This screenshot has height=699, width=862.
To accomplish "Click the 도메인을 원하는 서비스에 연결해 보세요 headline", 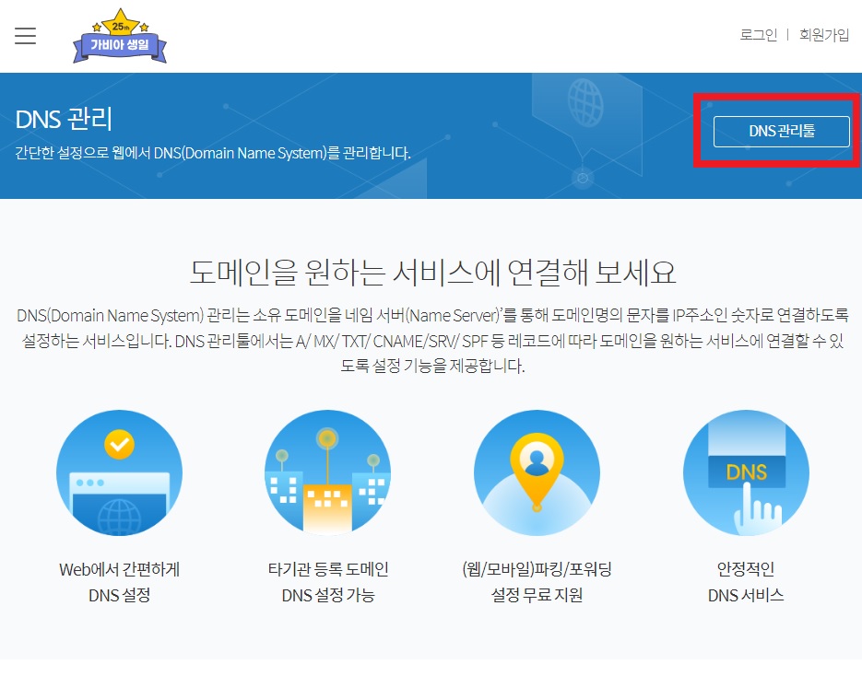I will click(x=431, y=273).
